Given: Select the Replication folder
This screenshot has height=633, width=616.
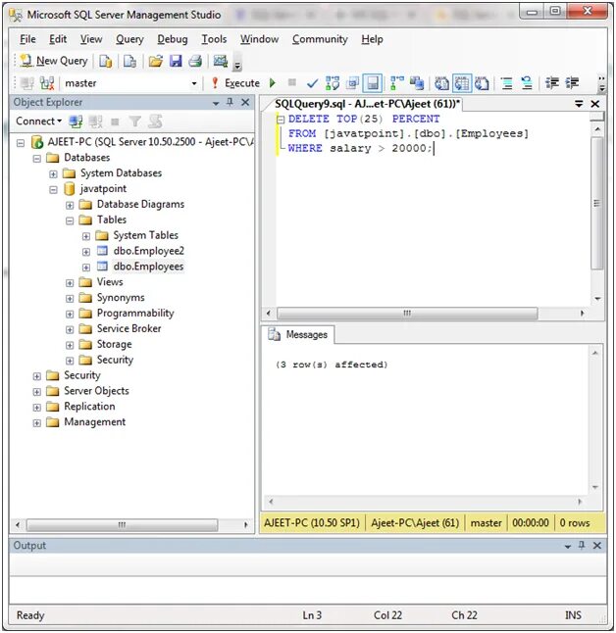Looking at the screenshot, I should (89, 406).
